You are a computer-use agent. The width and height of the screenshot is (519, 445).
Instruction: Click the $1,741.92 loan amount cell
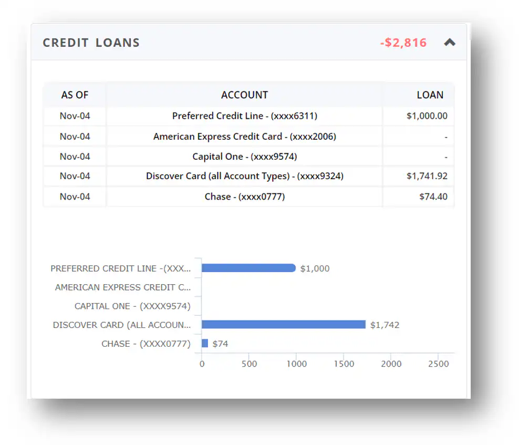(x=427, y=176)
